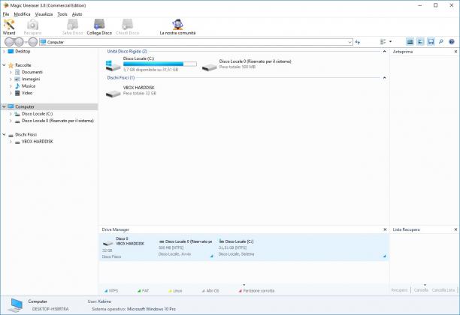Click the Altri OS legend entry

[x=210, y=291]
